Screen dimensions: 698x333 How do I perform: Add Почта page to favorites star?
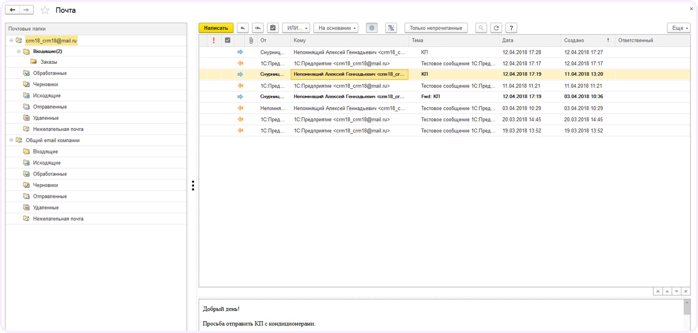coord(45,10)
